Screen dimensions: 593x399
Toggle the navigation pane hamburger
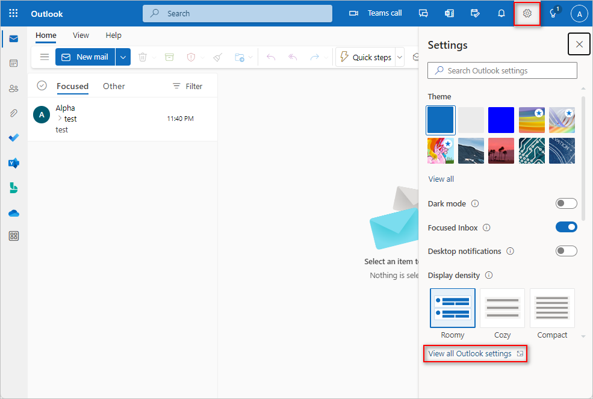tap(45, 57)
